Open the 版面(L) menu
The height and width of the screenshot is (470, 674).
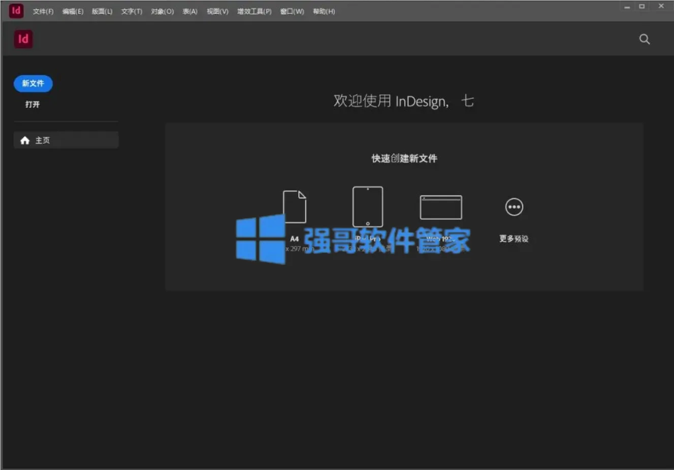102,11
